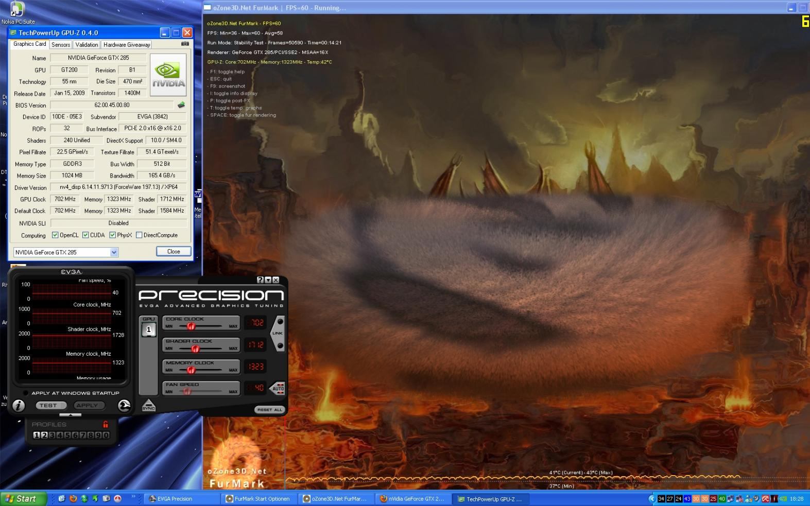Click the Fan Speed slider handle

(x=187, y=392)
